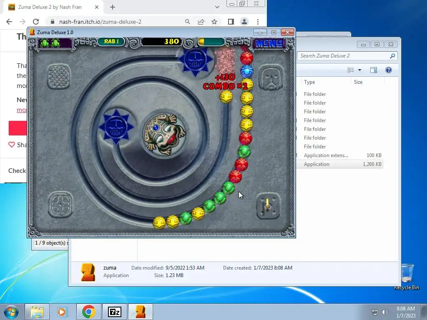
Task: Open the network icon in the system tray
Action: 375,312
